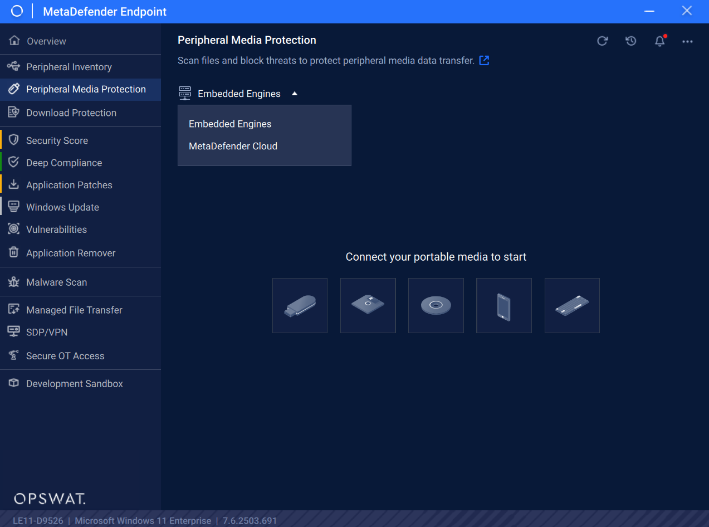Minimize the MetaDefender Endpoint window
The height and width of the screenshot is (527, 709).
[x=649, y=11]
